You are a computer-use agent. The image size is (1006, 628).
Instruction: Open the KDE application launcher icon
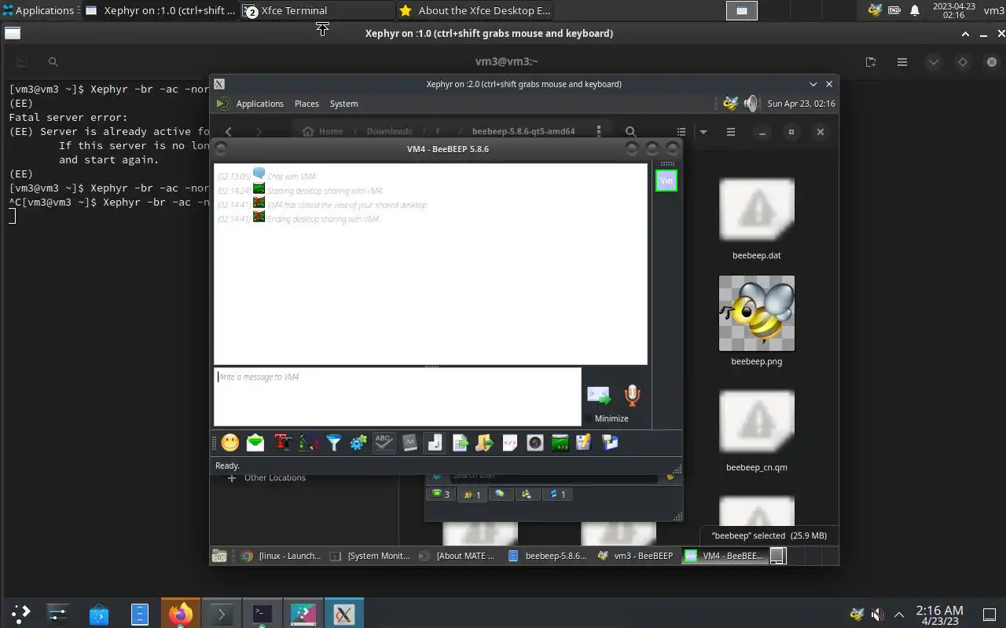click(x=20, y=614)
